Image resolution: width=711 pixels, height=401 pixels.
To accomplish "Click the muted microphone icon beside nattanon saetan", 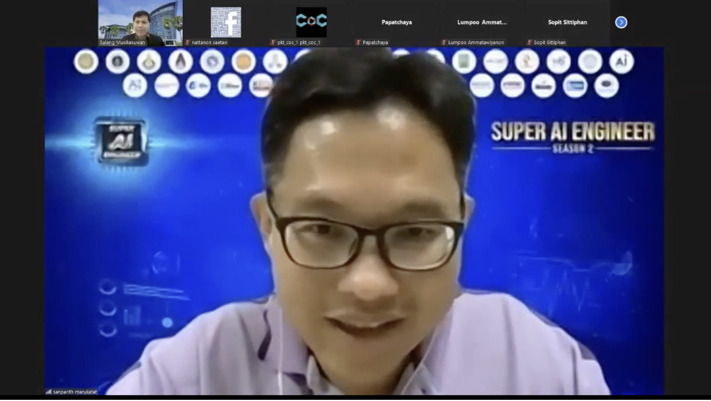I will 187,42.
